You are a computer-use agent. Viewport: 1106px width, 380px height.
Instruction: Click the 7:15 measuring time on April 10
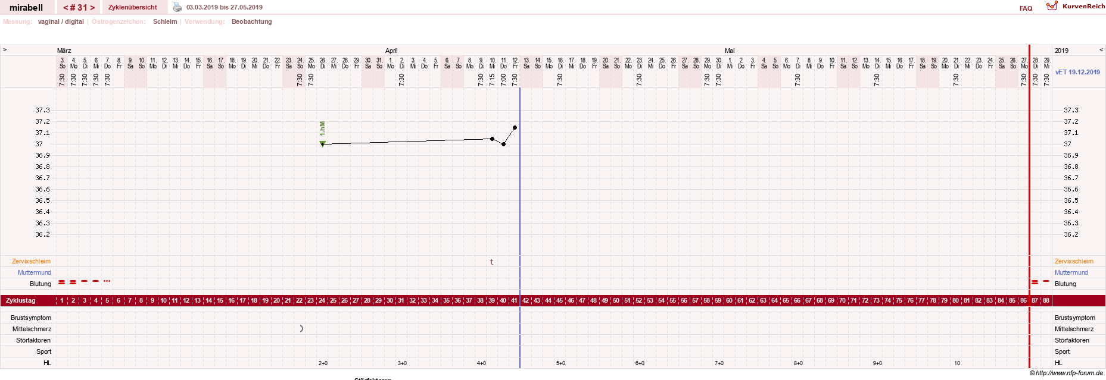(493, 80)
